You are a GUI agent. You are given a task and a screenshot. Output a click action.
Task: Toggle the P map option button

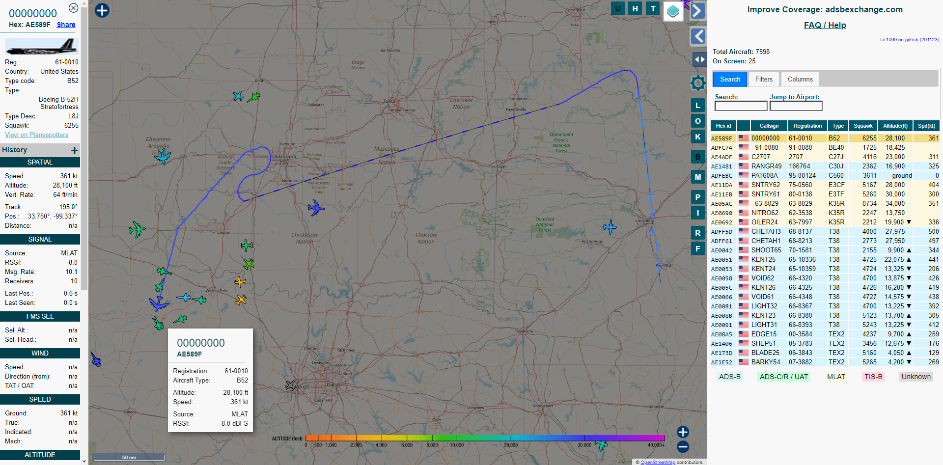click(x=698, y=197)
